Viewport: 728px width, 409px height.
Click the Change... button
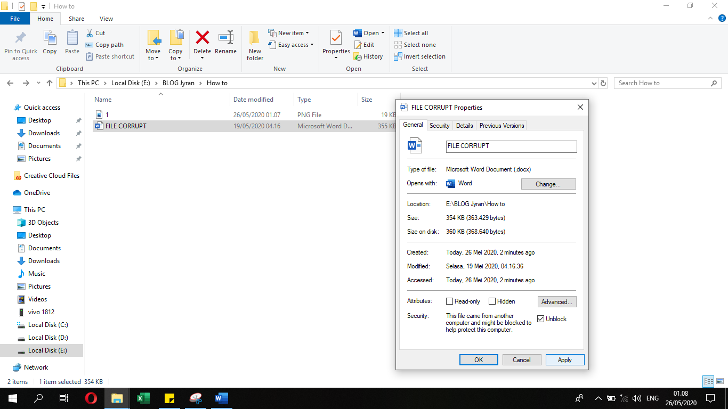coord(548,184)
